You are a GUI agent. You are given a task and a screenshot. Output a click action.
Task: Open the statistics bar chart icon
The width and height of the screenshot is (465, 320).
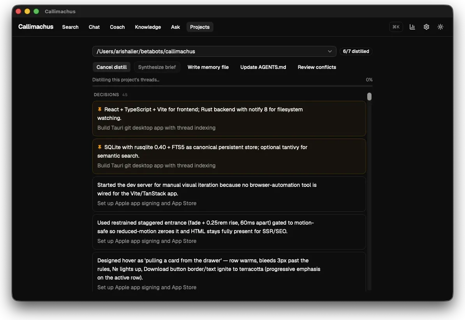pyautogui.click(x=412, y=27)
